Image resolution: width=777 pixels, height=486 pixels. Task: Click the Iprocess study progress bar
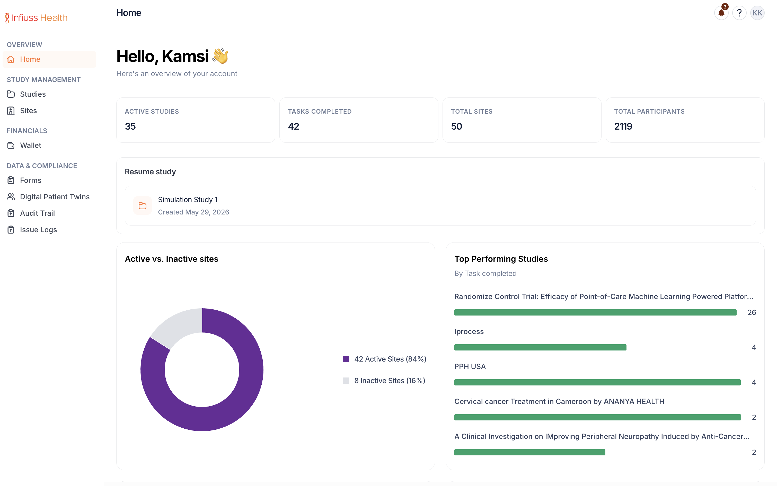point(540,347)
